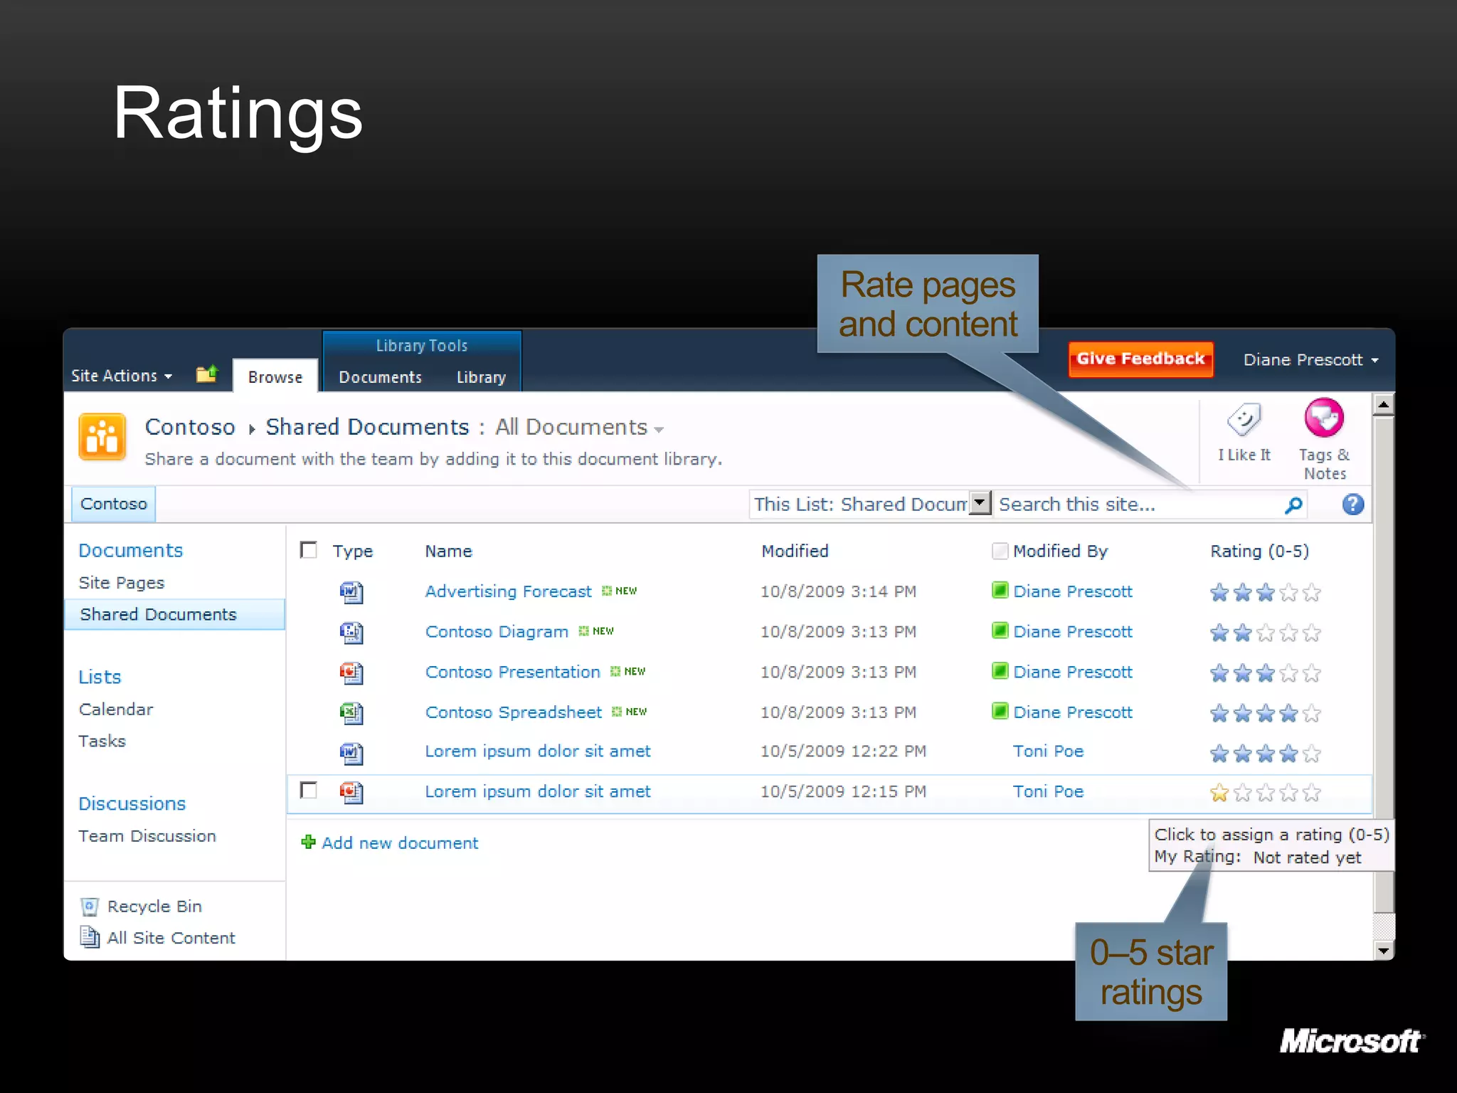This screenshot has width=1457, height=1093.
Task: Check the box for 12:15 PM Lorem ipsum
Action: (x=309, y=791)
